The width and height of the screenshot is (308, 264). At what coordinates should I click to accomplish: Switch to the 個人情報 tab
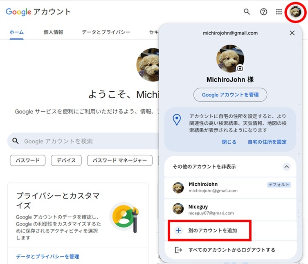[53, 32]
